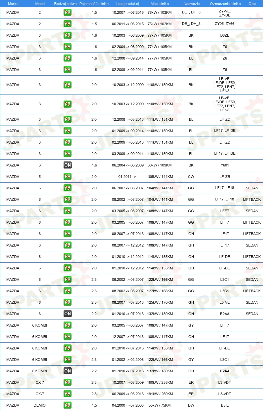Click the PB icon in the 6 KOMBI LFF7 row
Screen dimensions: 263x411
(x=68, y=326)
